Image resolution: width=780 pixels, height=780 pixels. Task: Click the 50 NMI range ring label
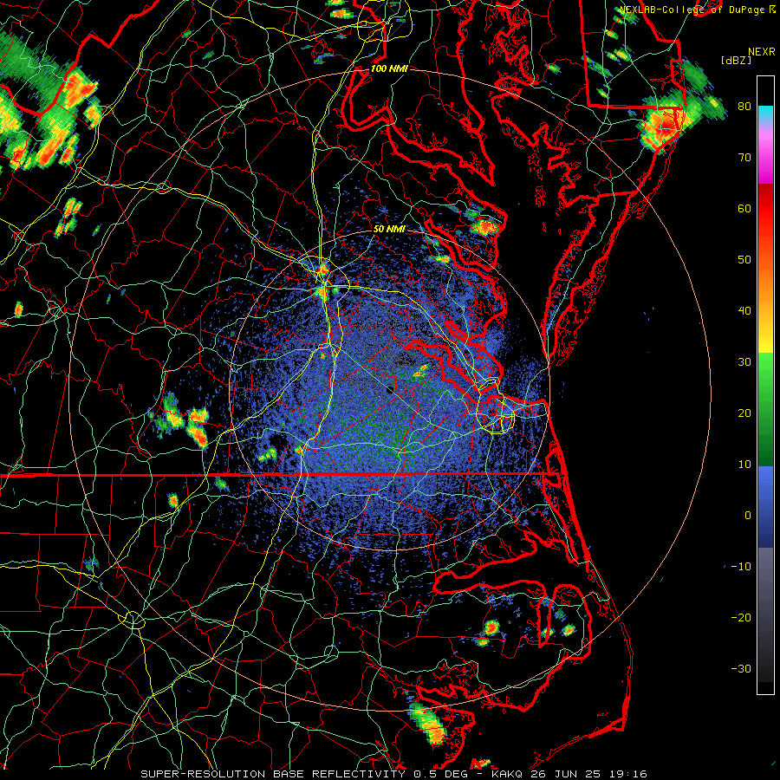pyautogui.click(x=389, y=229)
